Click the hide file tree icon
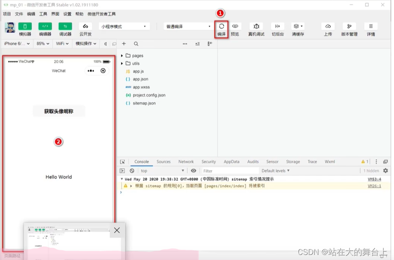This screenshot has width=394, height=260. pyautogui.click(x=210, y=44)
